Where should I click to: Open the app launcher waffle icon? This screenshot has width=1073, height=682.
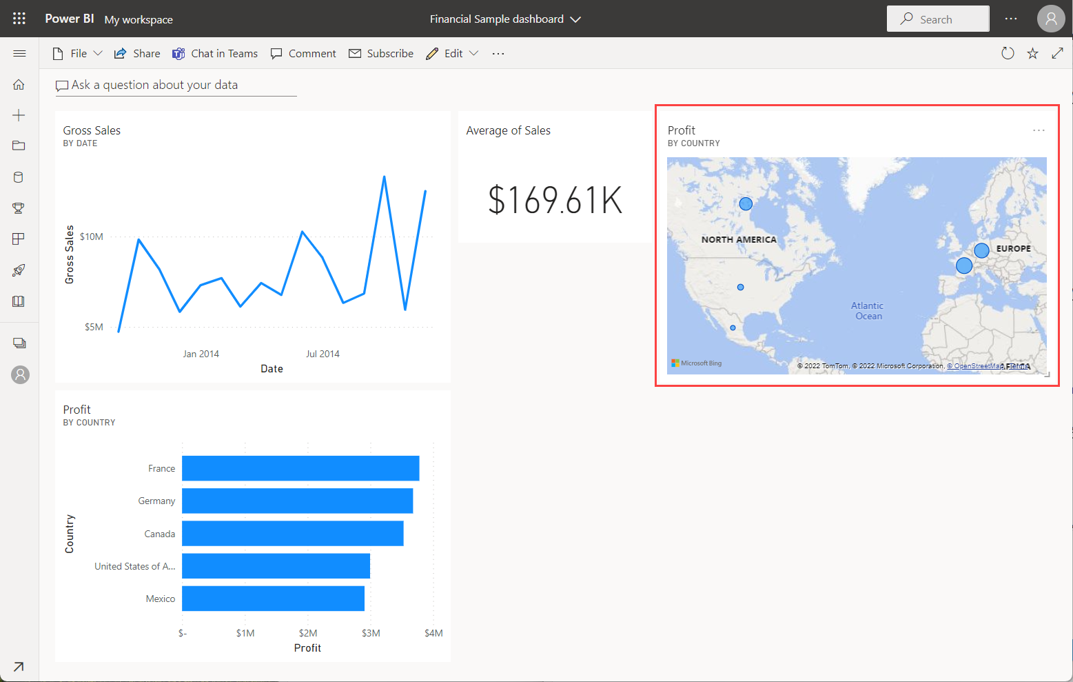(x=19, y=19)
